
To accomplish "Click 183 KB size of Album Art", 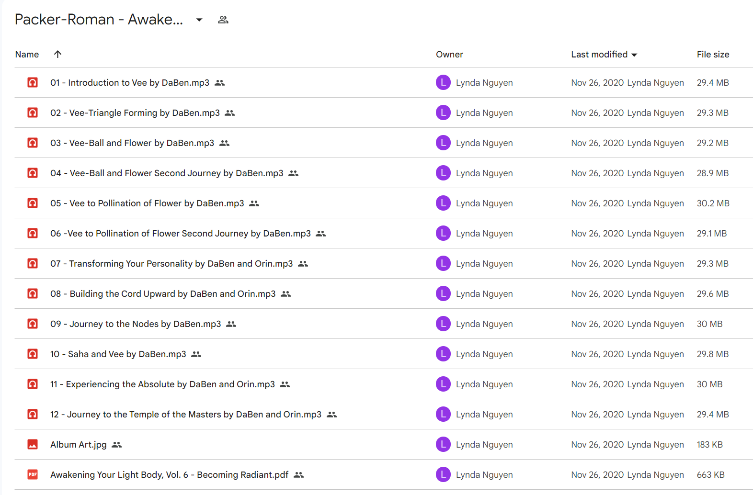I will click(x=709, y=445).
